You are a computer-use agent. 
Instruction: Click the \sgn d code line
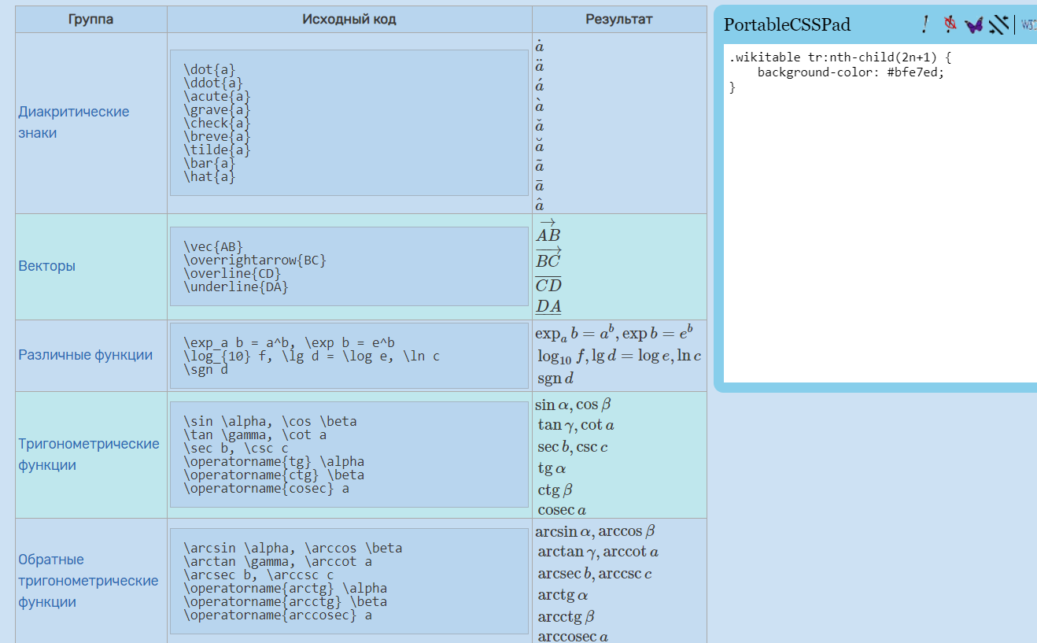click(x=206, y=370)
